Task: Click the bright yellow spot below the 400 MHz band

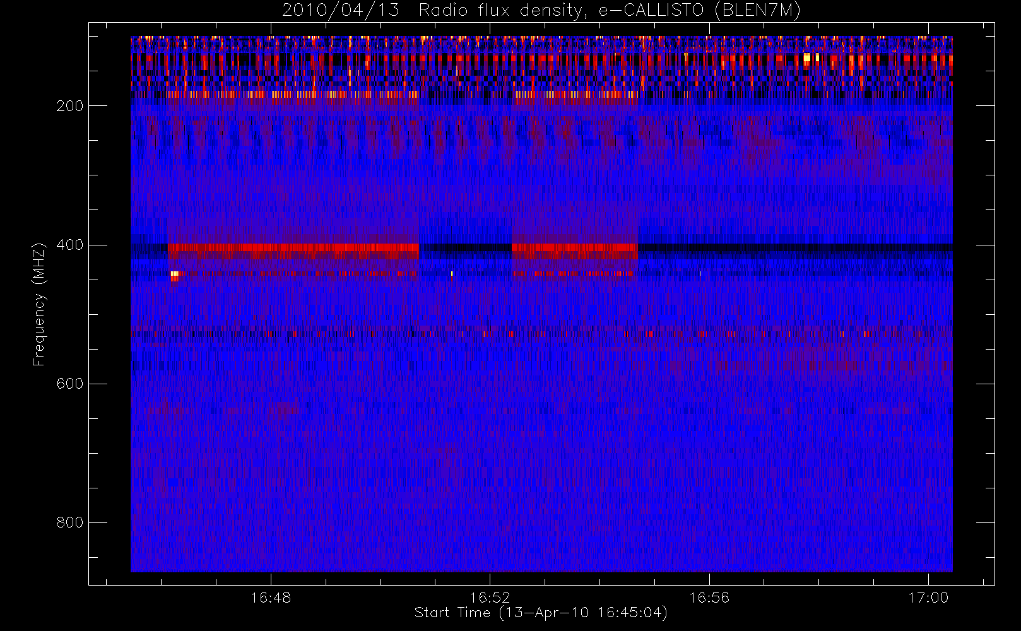Action: [x=175, y=275]
